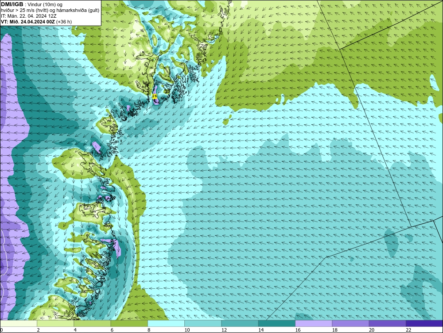Select the 4–6 m/s legend color
Screen dimensions: 443x333
coord(93,323)
